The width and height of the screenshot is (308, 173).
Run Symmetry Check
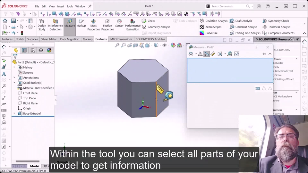[276, 21]
